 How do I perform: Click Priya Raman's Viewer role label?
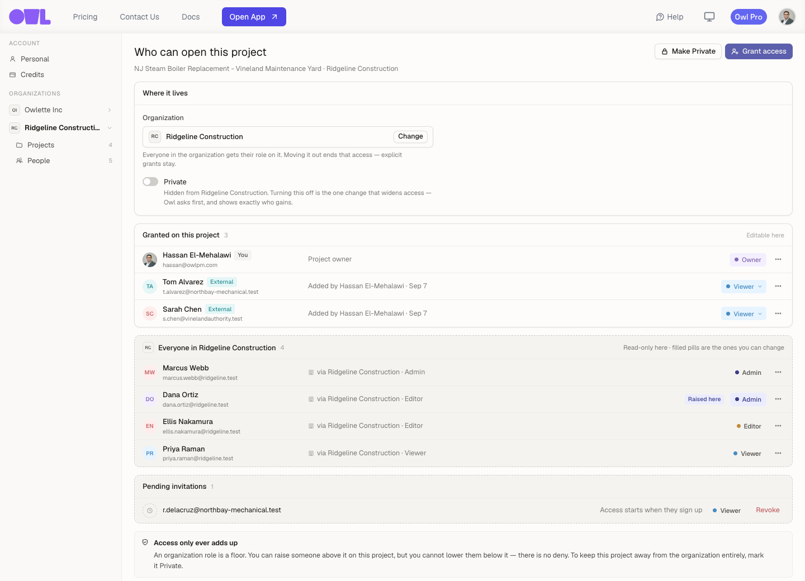click(747, 454)
